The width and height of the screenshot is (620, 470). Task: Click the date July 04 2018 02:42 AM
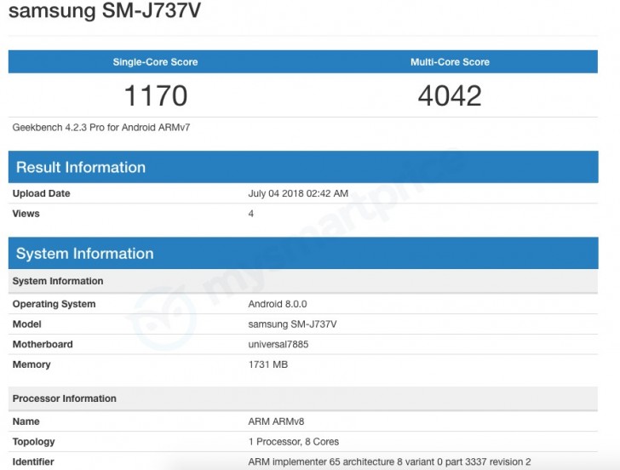pyautogui.click(x=298, y=193)
